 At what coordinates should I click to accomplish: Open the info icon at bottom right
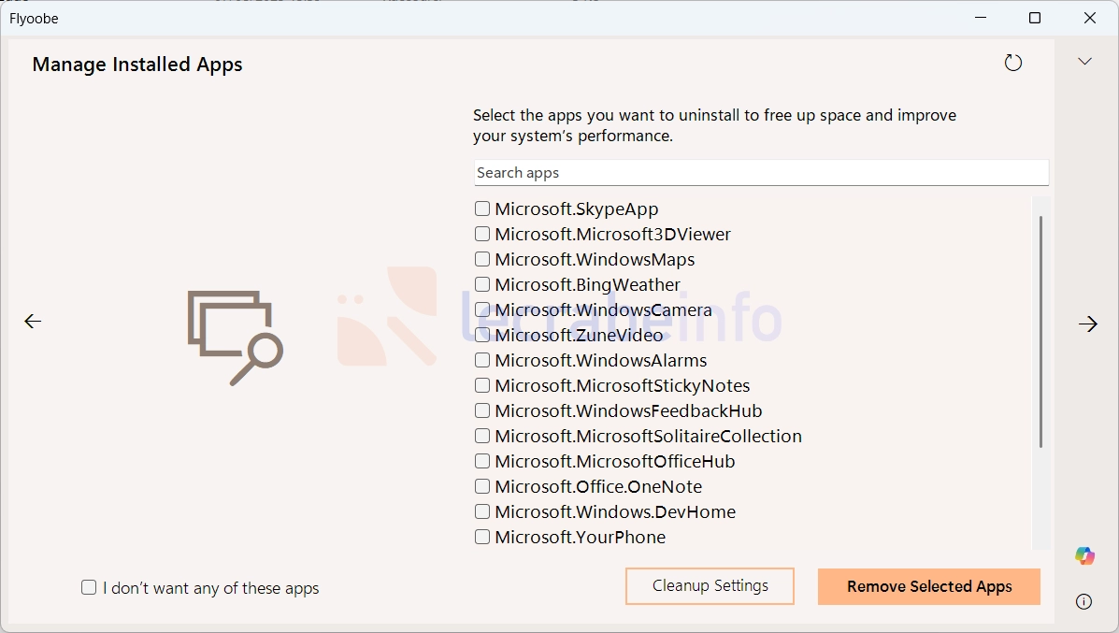pos(1083,601)
